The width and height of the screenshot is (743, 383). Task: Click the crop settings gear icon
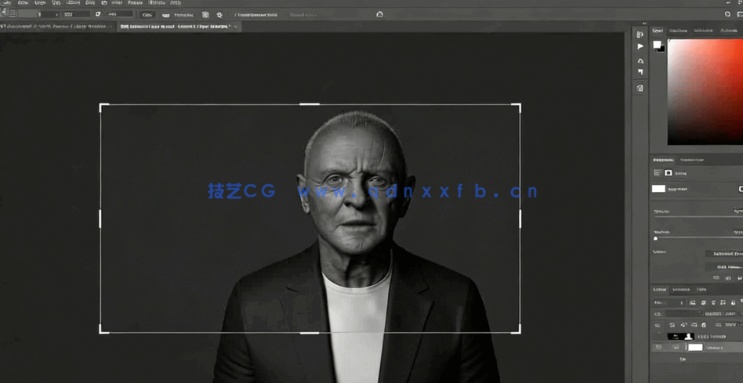(219, 15)
